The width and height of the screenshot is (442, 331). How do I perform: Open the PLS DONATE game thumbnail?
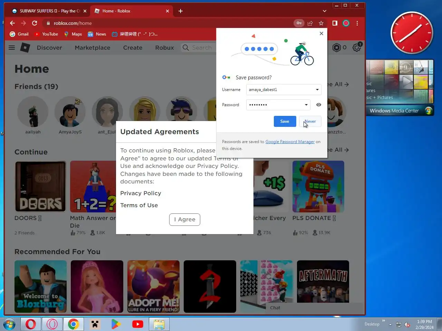[318, 187]
